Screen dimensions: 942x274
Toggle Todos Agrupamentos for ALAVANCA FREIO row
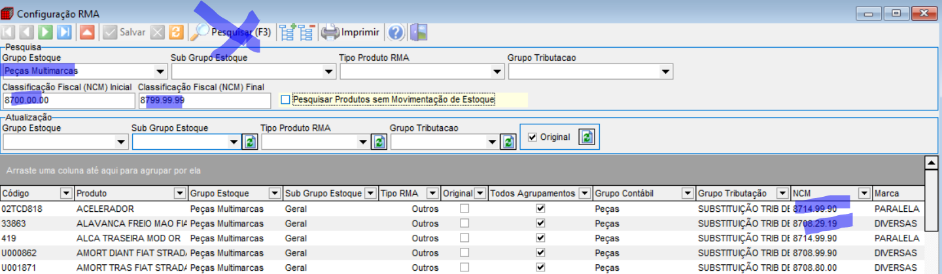tap(540, 224)
